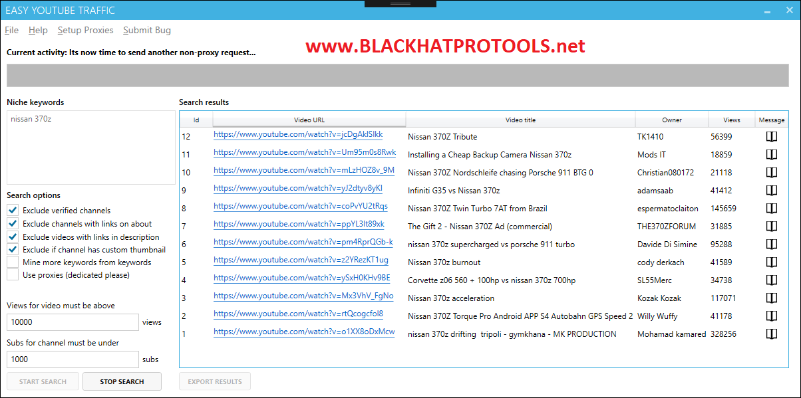Viewport: 801px width, 398px height.
Task: Click the Message column header
Action: (x=772, y=120)
